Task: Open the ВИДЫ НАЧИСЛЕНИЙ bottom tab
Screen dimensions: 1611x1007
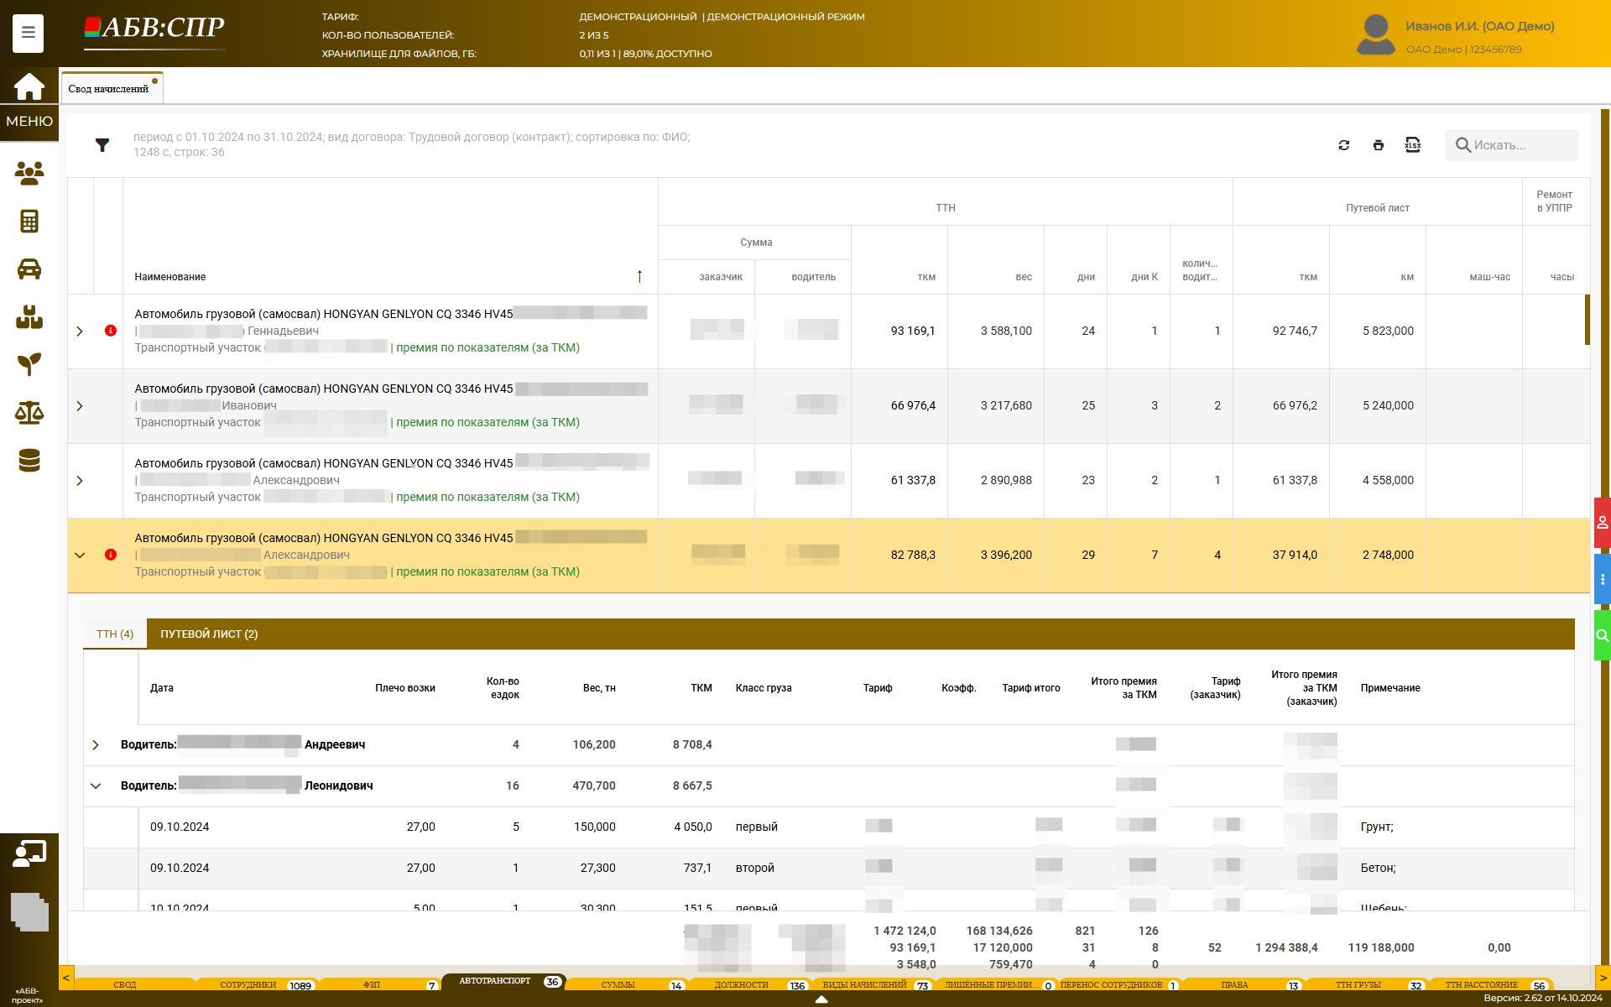Action: 873,984
